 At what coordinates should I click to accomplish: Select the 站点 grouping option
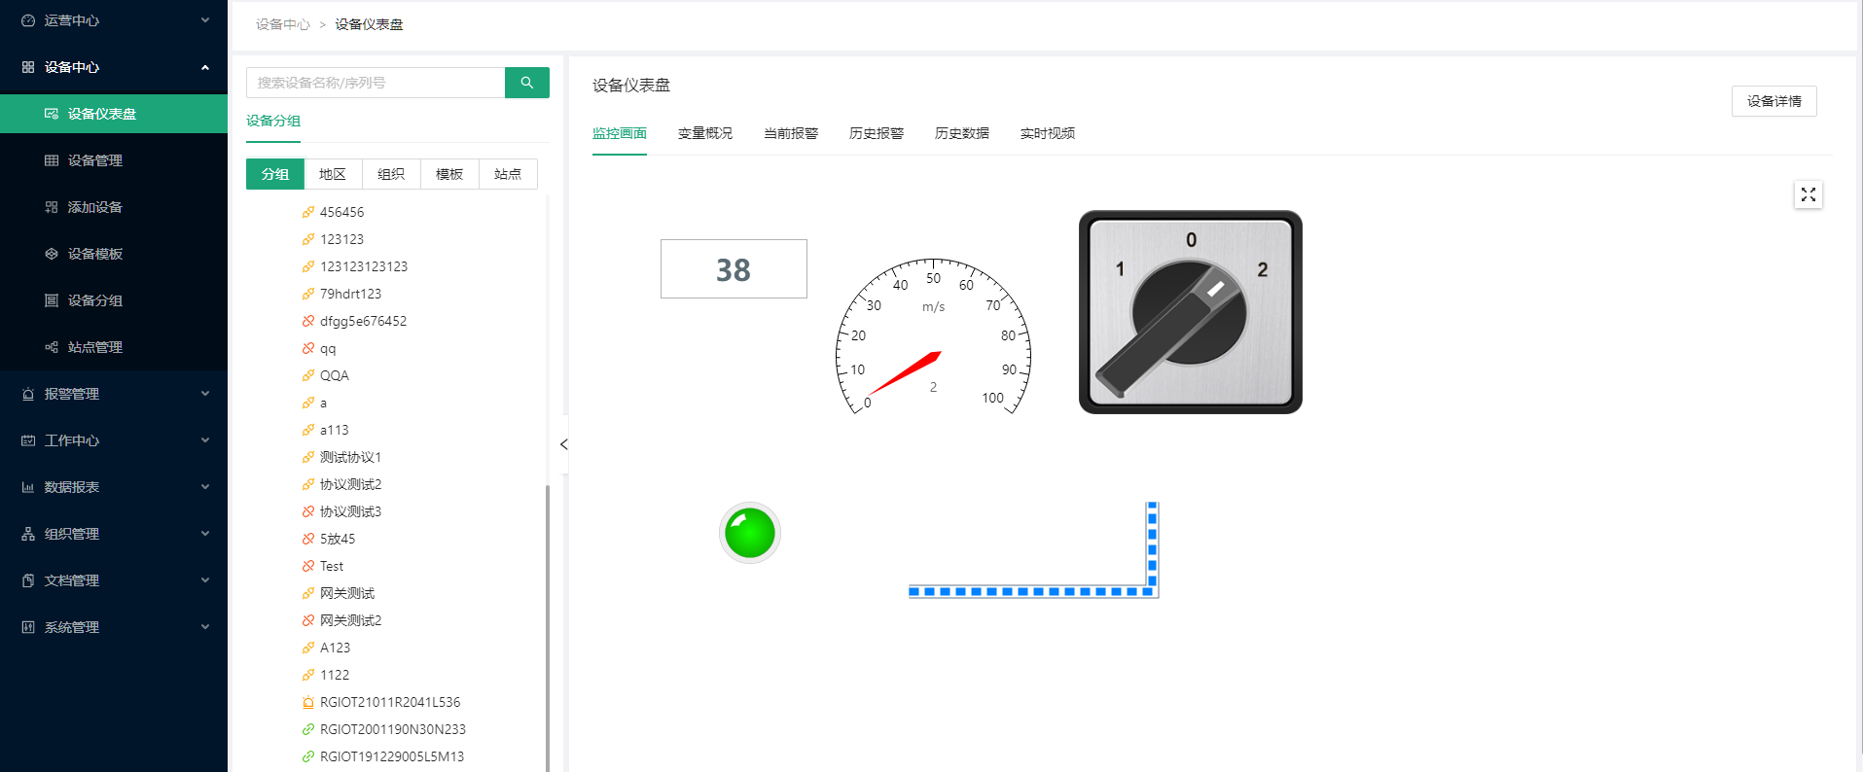pos(507,174)
